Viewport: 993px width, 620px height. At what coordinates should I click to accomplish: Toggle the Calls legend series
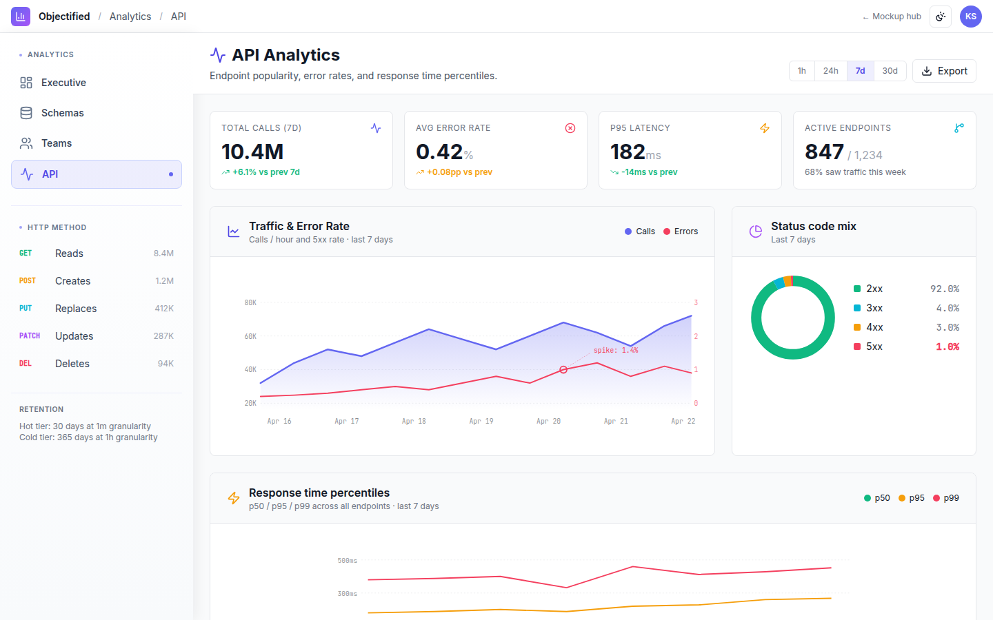coord(640,231)
